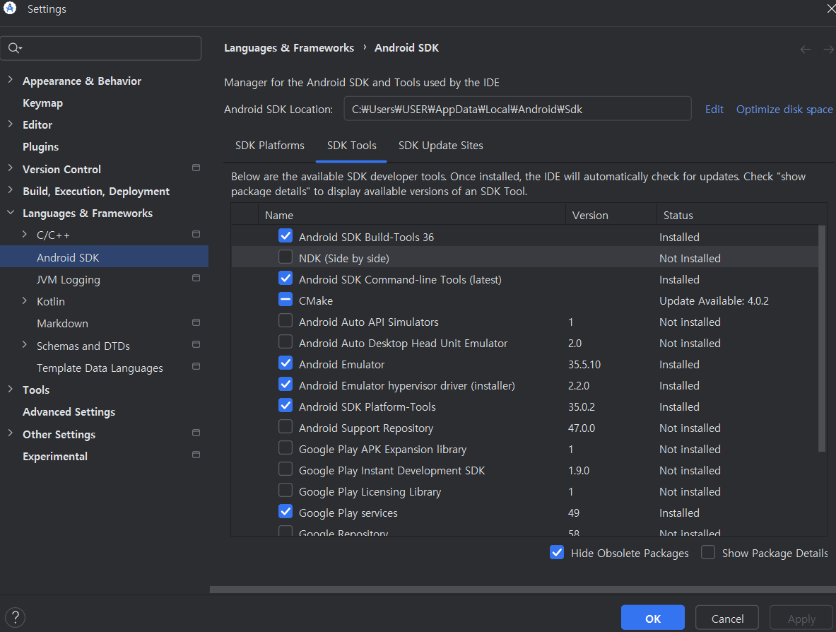Open Advanced Settings page
The width and height of the screenshot is (836, 632).
(69, 411)
